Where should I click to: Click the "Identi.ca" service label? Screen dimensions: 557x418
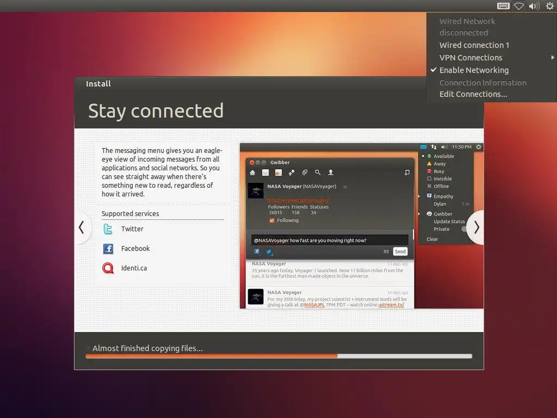[x=134, y=268]
